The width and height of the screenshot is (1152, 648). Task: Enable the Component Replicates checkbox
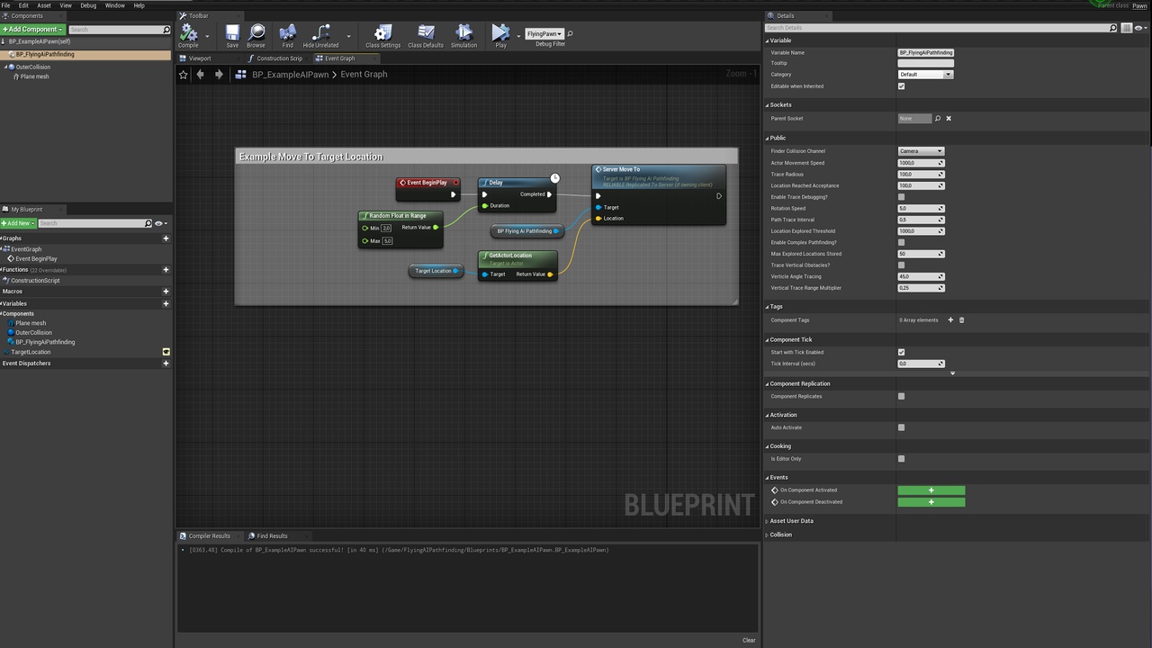[x=901, y=396]
